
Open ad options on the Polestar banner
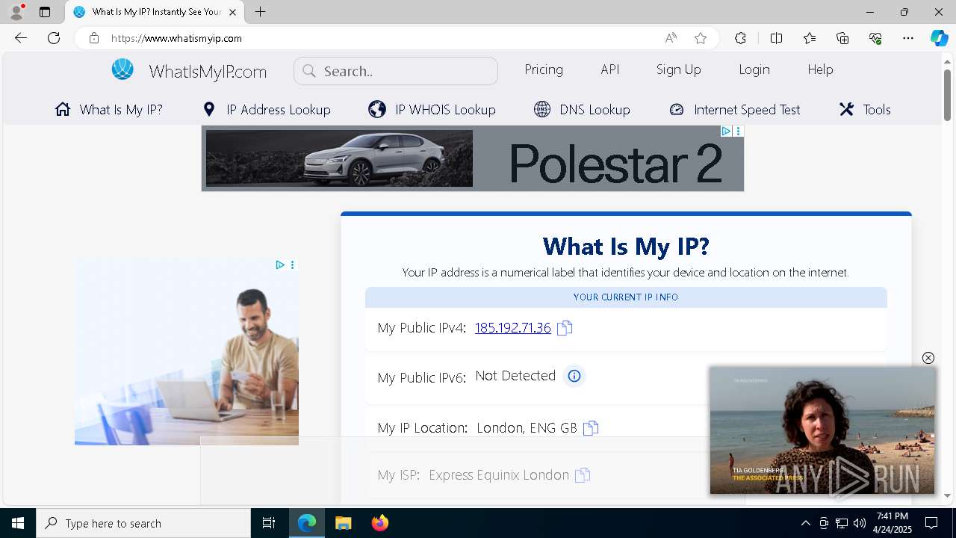pyautogui.click(x=739, y=131)
